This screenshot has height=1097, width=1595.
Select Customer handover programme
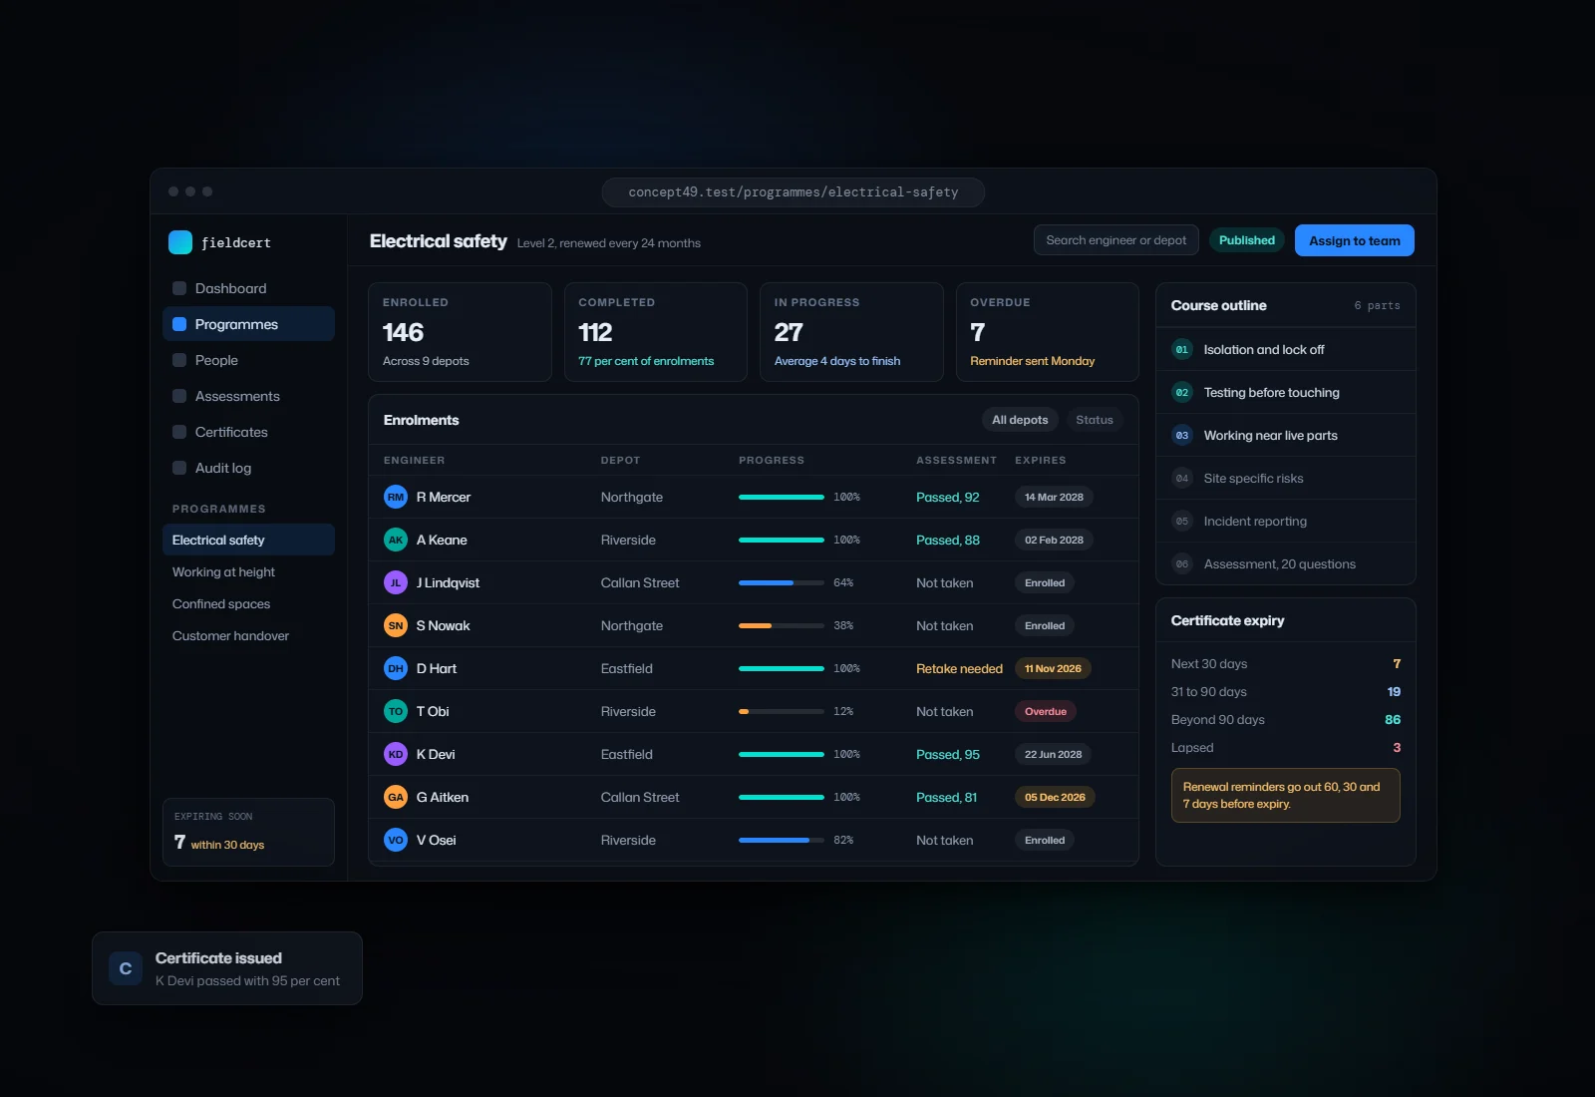pyautogui.click(x=248, y=635)
